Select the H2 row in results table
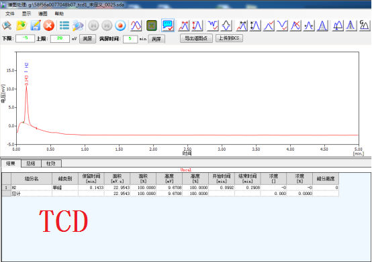 point(170,188)
